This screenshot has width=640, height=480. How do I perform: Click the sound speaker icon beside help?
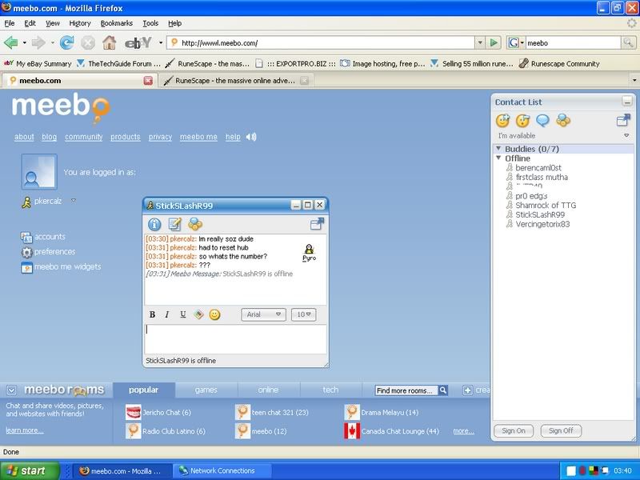click(251, 137)
